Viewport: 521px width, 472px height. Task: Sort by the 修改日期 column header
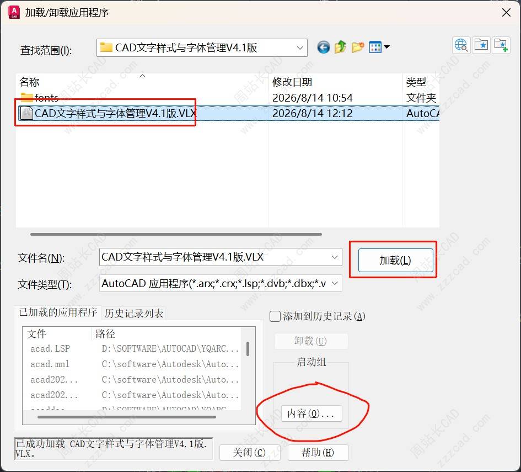tap(336, 82)
